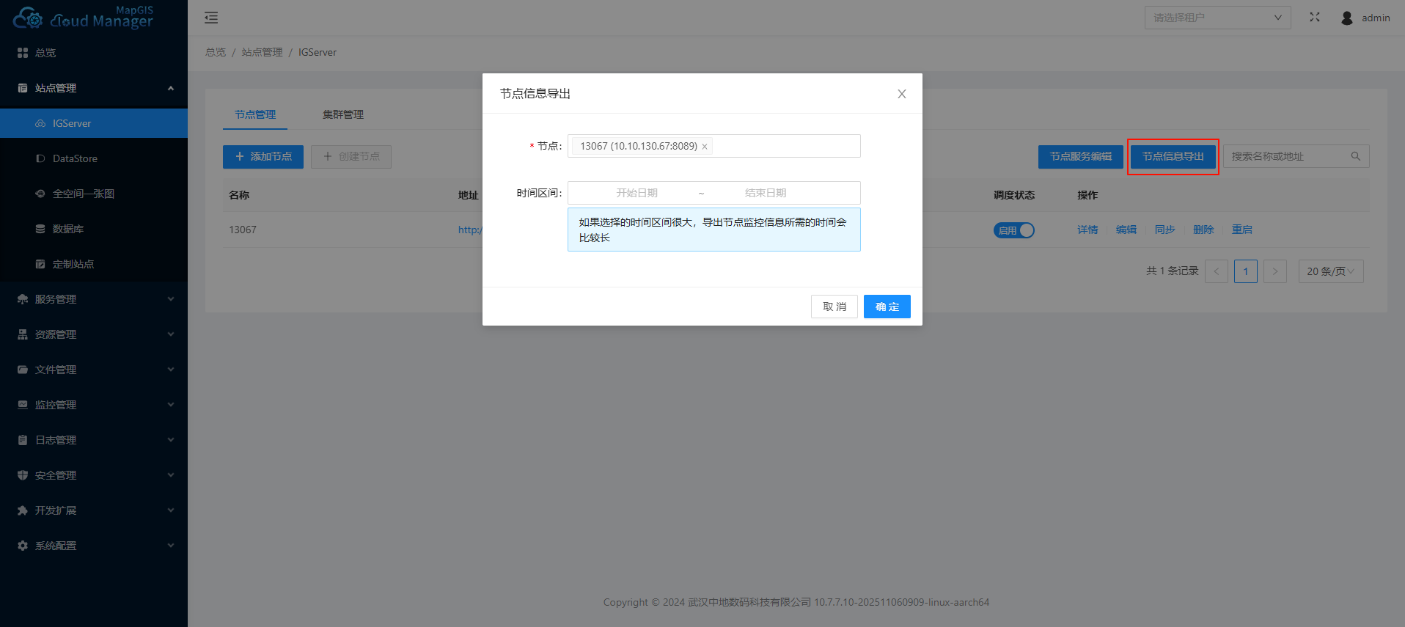1405x627 pixels.
Task: Open the tenant selection dropdown
Action: tap(1217, 18)
